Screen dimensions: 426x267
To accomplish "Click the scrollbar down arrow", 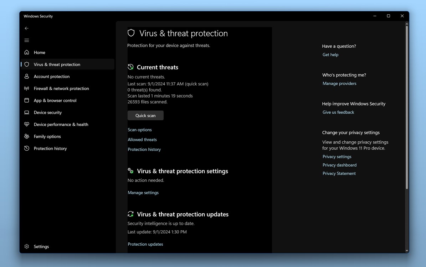I will (x=406, y=250).
